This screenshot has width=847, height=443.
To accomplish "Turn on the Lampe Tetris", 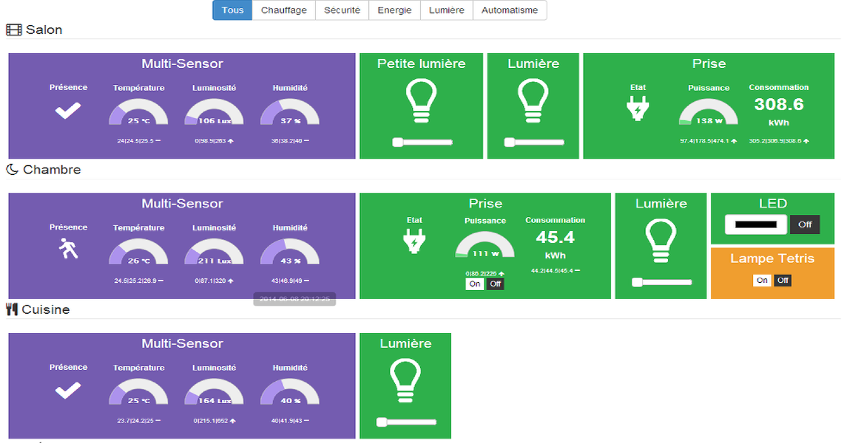I will coord(762,280).
